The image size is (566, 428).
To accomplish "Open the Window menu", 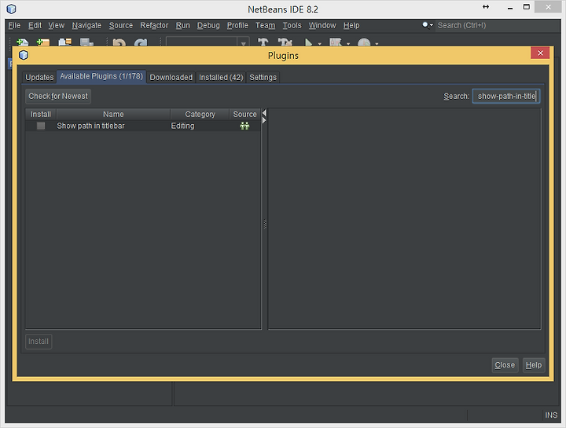I will (322, 26).
